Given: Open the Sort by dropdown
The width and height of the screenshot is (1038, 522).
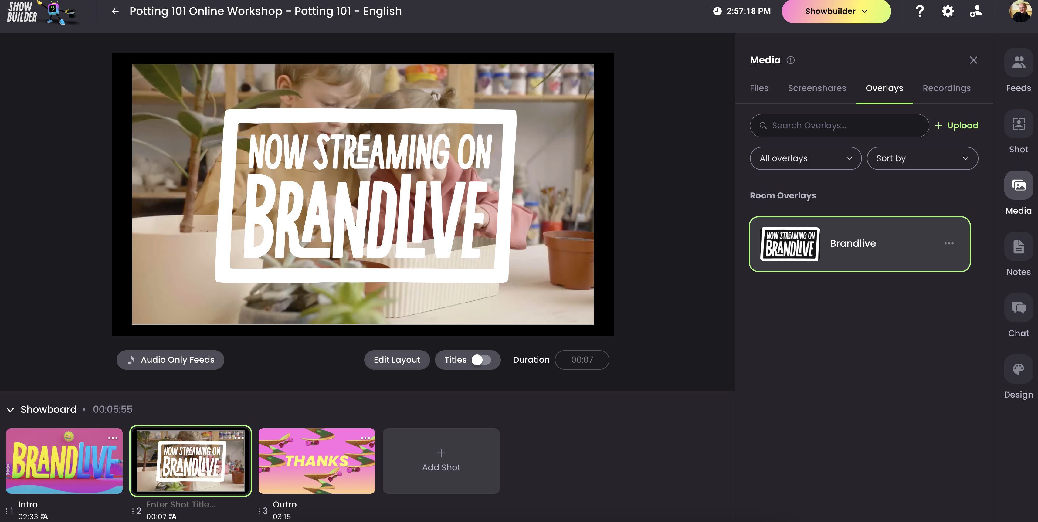Looking at the screenshot, I should (922, 158).
